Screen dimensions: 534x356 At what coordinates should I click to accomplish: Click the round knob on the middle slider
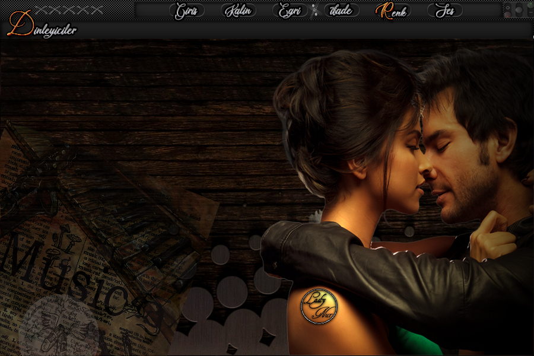pos(518,10)
